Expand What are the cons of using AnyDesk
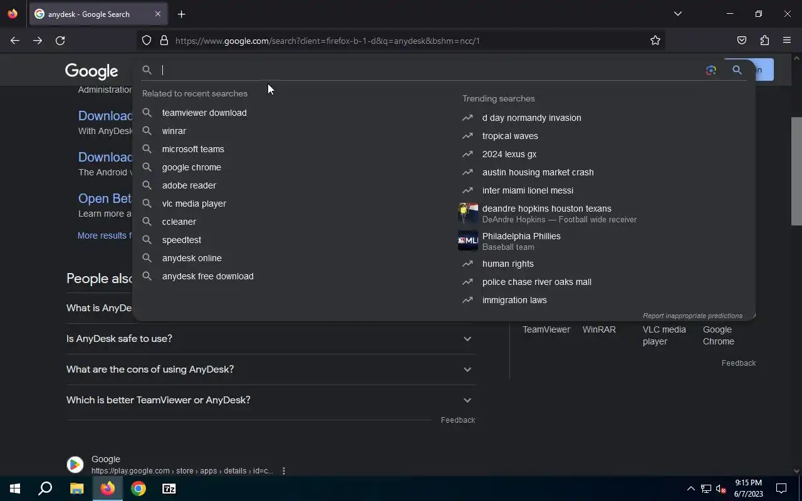Image resolution: width=802 pixels, height=501 pixels. point(271,369)
